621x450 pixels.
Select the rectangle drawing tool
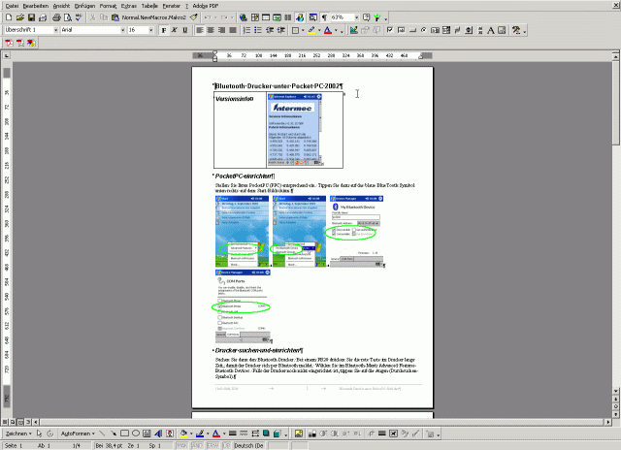(124, 434)
